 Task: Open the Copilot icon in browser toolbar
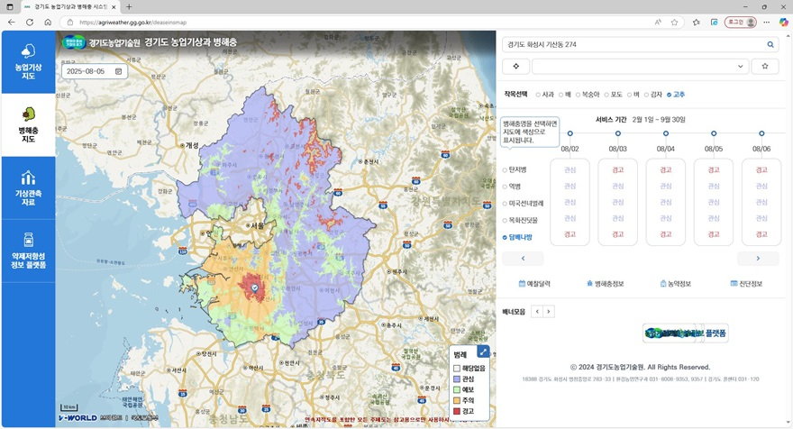(x=783, y=23)
